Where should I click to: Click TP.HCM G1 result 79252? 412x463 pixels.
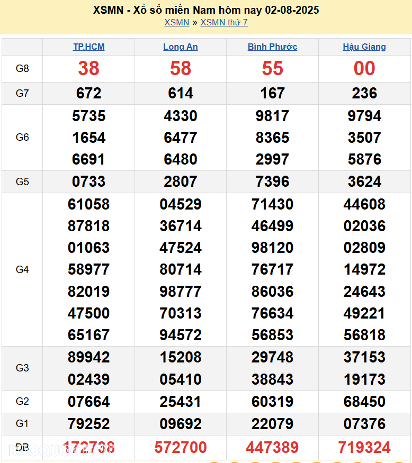pyautogui.click(x=88, y=424)
